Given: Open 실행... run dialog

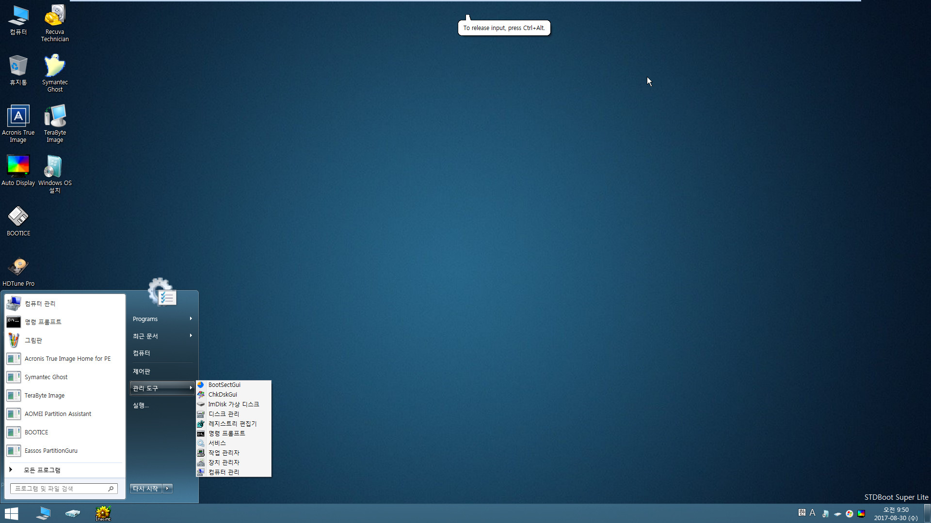Looking at the screenshot, I should [162, 405].
